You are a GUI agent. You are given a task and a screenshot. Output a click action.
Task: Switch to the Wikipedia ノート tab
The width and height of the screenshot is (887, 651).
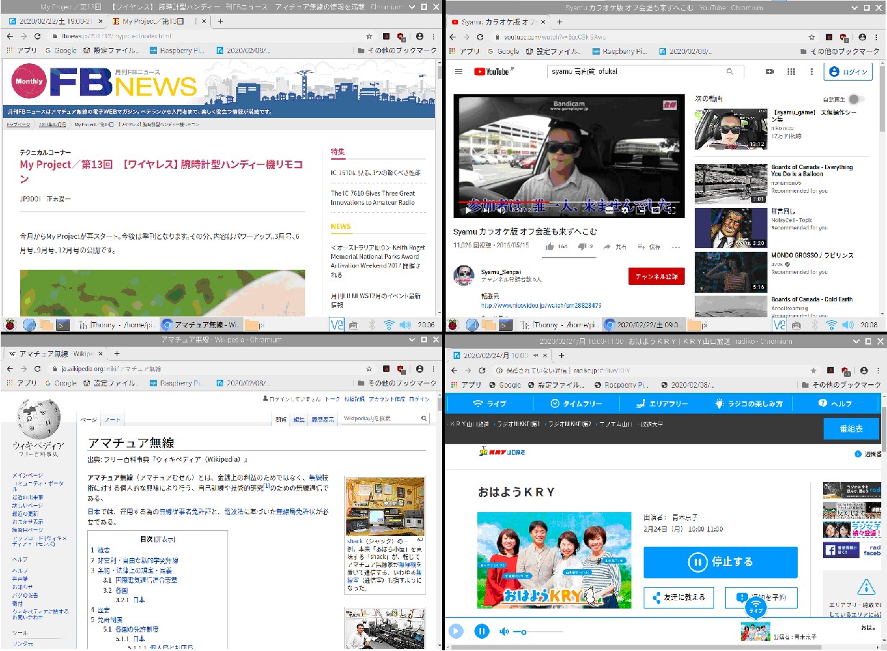(111, 419)
